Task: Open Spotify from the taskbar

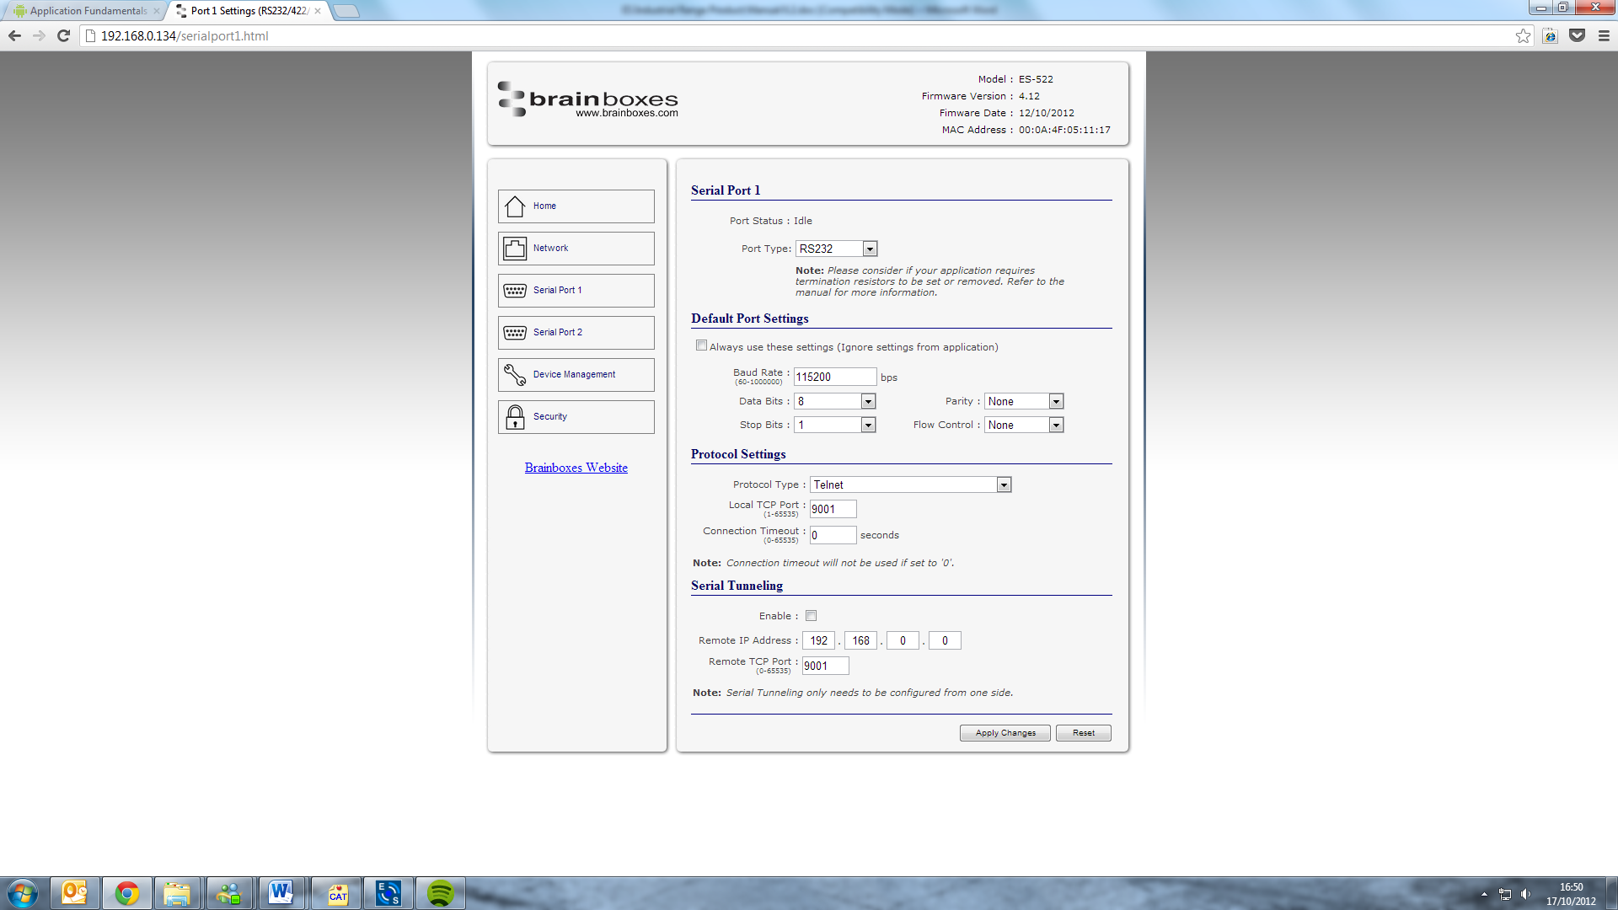Action: (x=441, y=892)
